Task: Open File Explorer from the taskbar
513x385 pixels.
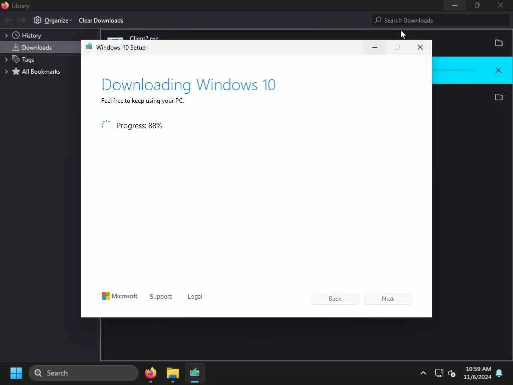Action: (x=173, y=373)
